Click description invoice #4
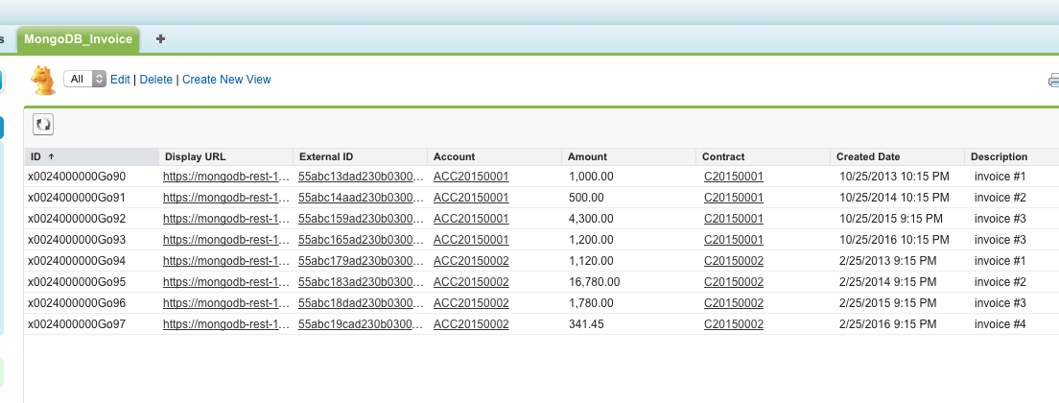The width and height of the screenshot is (1059, 403). [1000, 324]
